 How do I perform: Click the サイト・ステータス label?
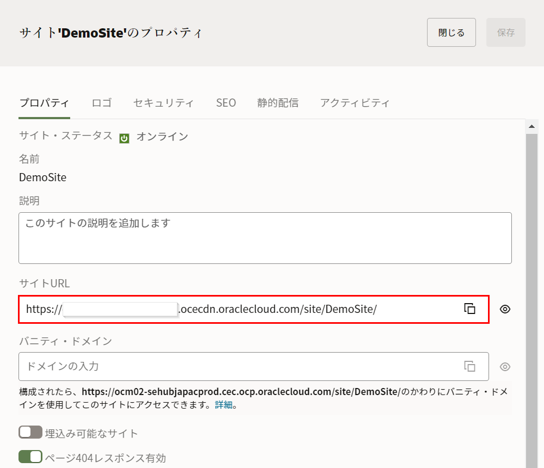[x=66, y=135]
